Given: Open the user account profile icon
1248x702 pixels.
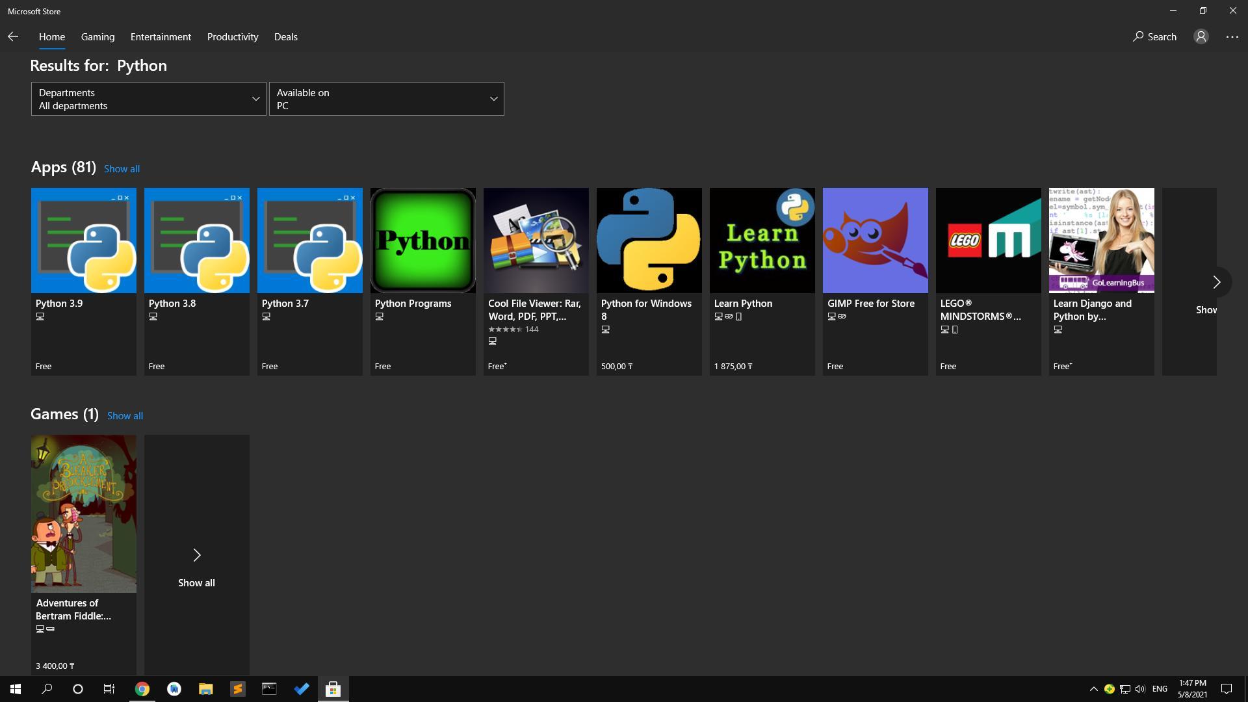Looking at the screenshot, I should point(1201,37).
